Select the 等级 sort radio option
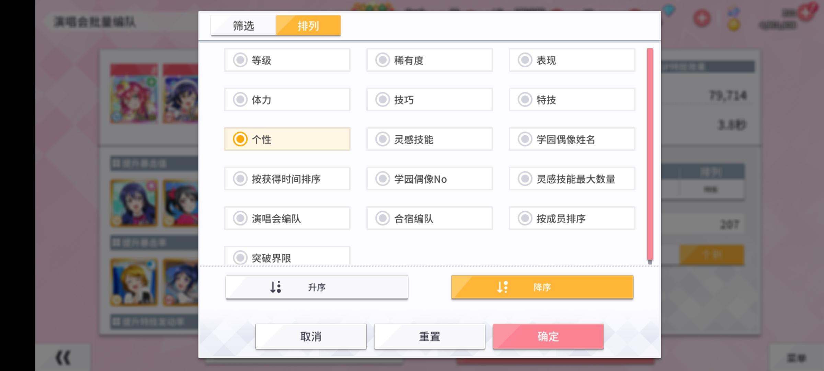The image size is (824, 371). 287,60
